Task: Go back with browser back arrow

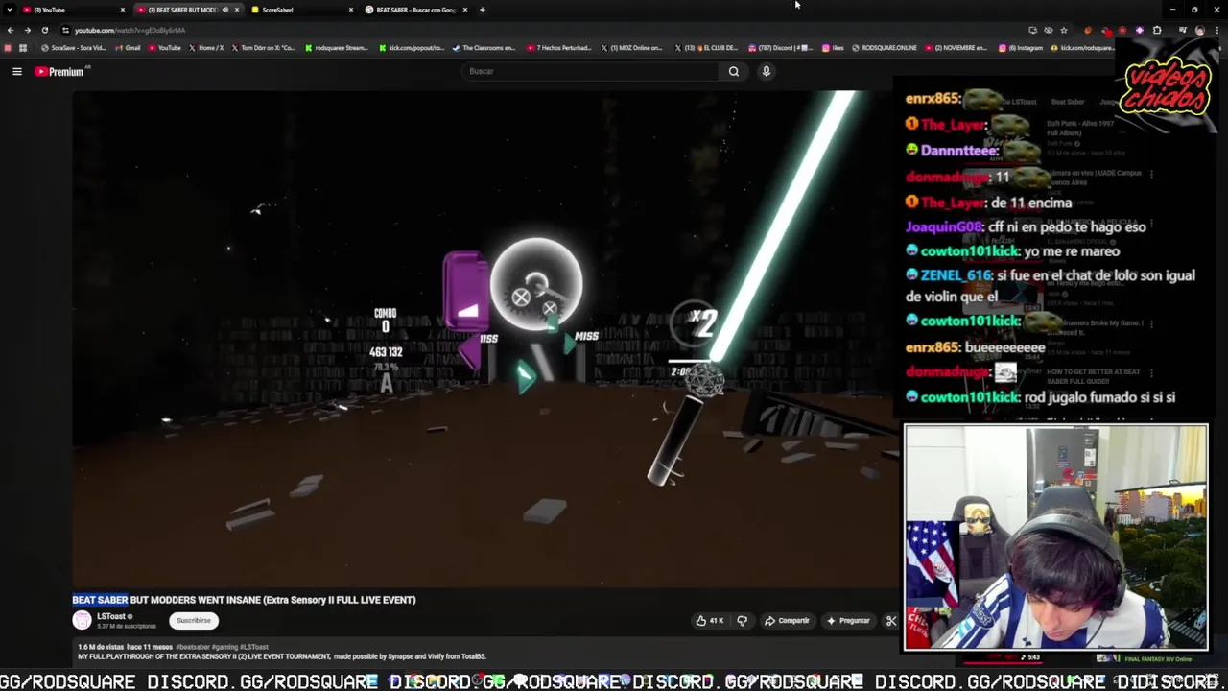Action: click(x=11, y=30)
